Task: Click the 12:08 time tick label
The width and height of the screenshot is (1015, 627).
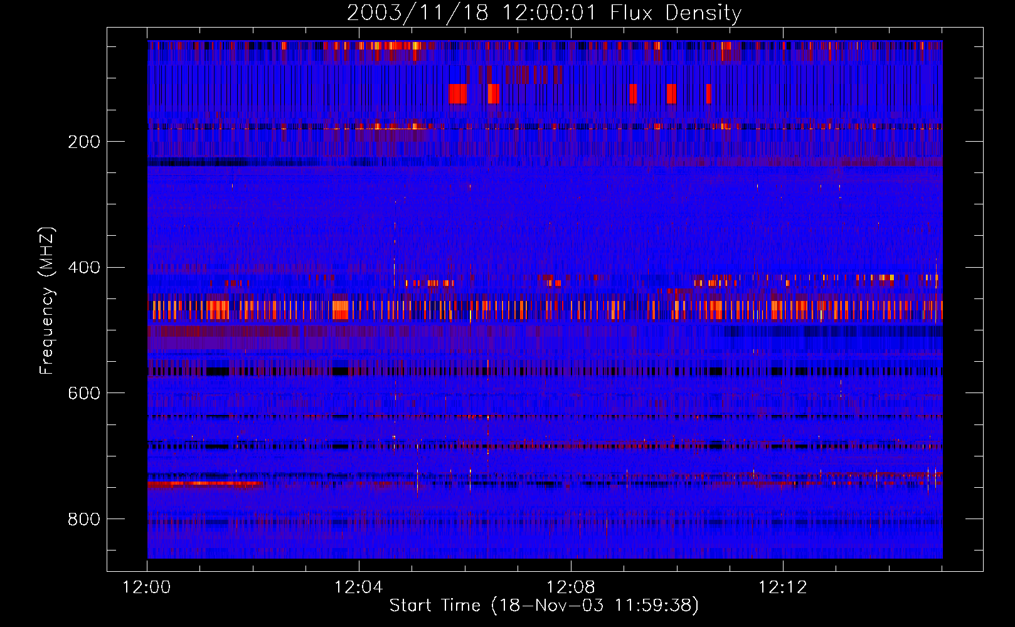Action: 571,587
